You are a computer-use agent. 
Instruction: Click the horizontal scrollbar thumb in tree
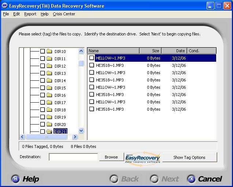point(47,137)
